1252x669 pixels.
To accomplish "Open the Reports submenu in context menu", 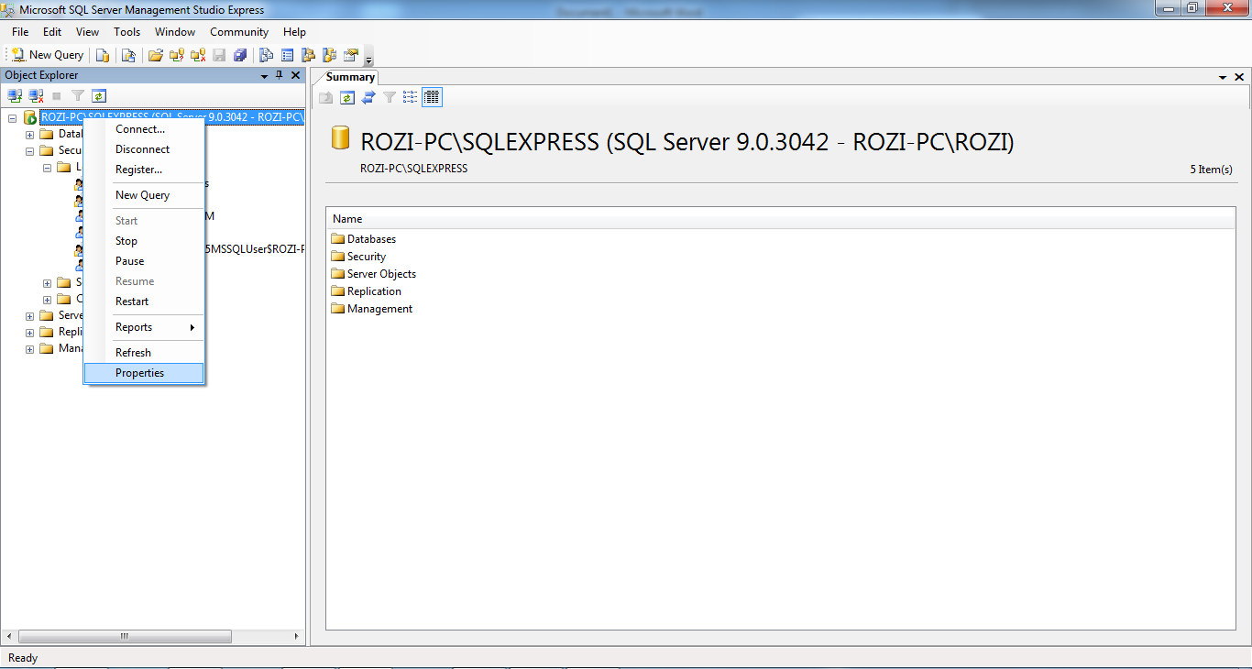I will pyautogui.click(x=143, y=327).
